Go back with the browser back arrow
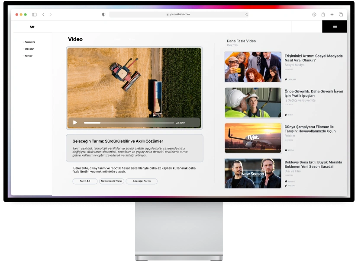This screenshot has width=358, height=261. click(x=43, y=15)
